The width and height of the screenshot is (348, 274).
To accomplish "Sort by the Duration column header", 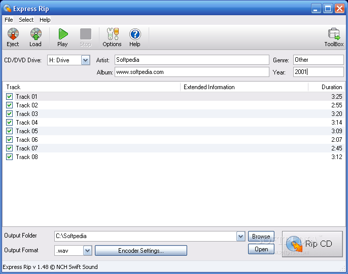I will 327,87.
